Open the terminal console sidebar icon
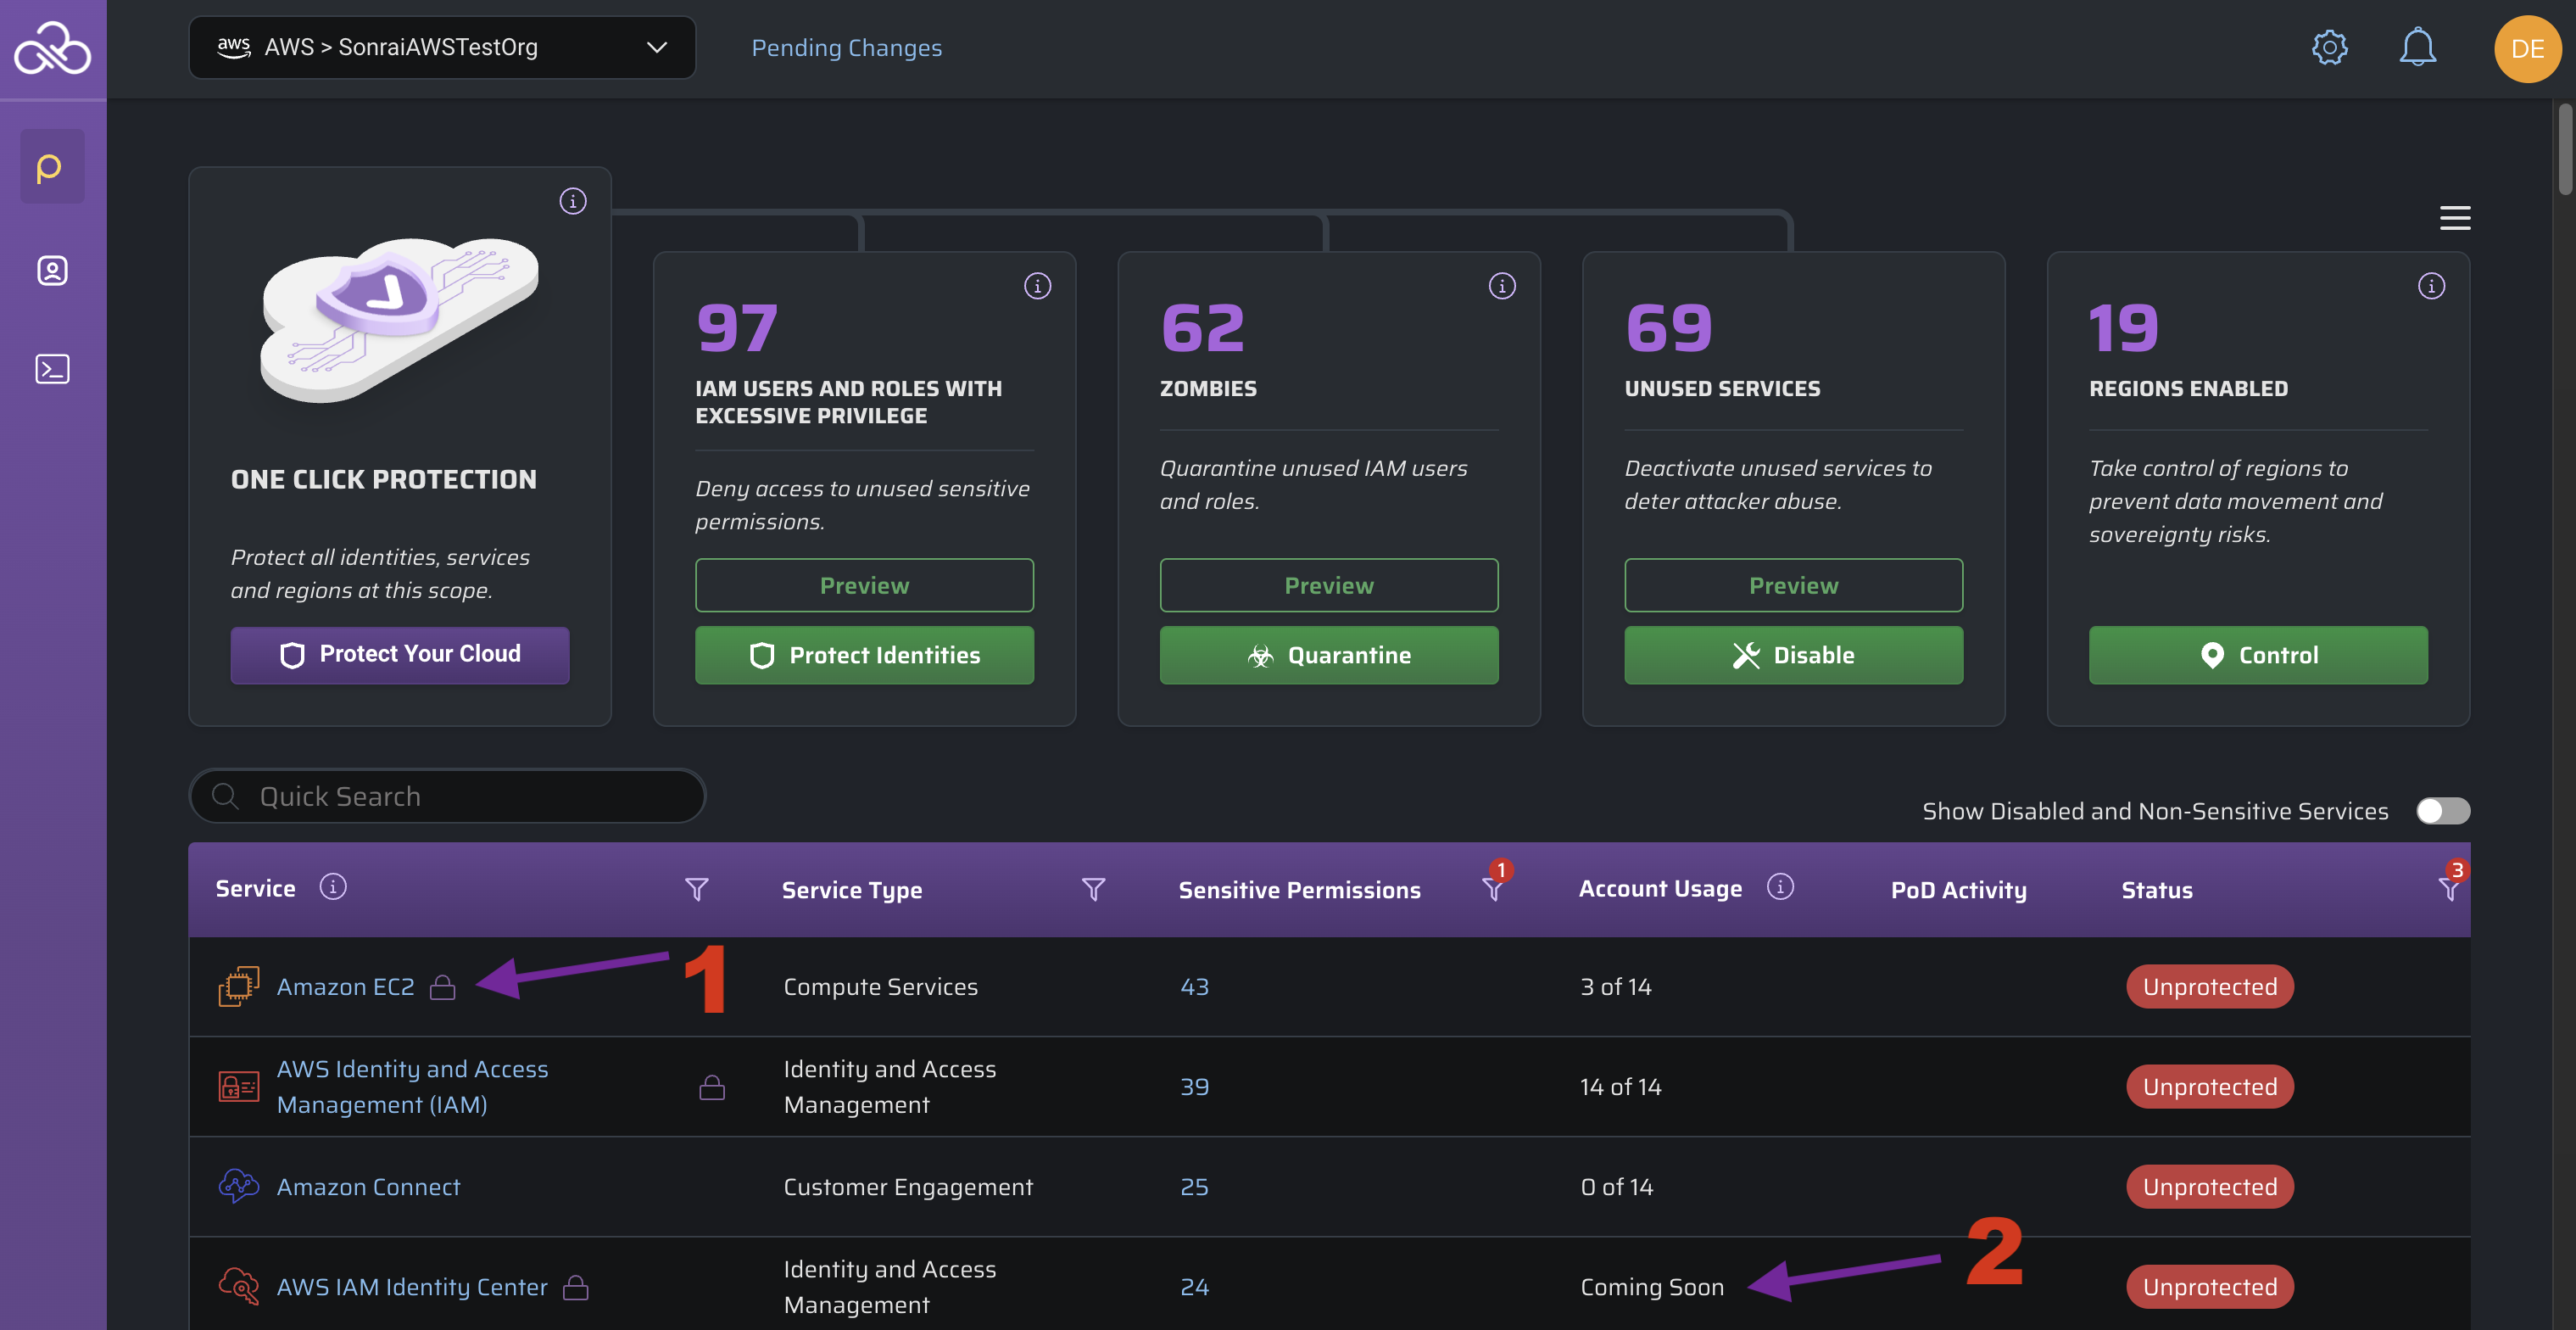The image size is (2576, 1330). click(x=52, y=369)
